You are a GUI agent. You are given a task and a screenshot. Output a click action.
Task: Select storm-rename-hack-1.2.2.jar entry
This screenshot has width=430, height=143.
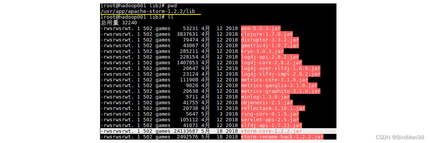[282, 137]
